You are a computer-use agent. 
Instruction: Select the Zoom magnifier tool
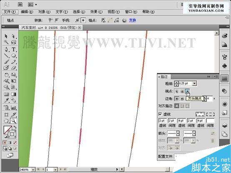coord(14,121)
